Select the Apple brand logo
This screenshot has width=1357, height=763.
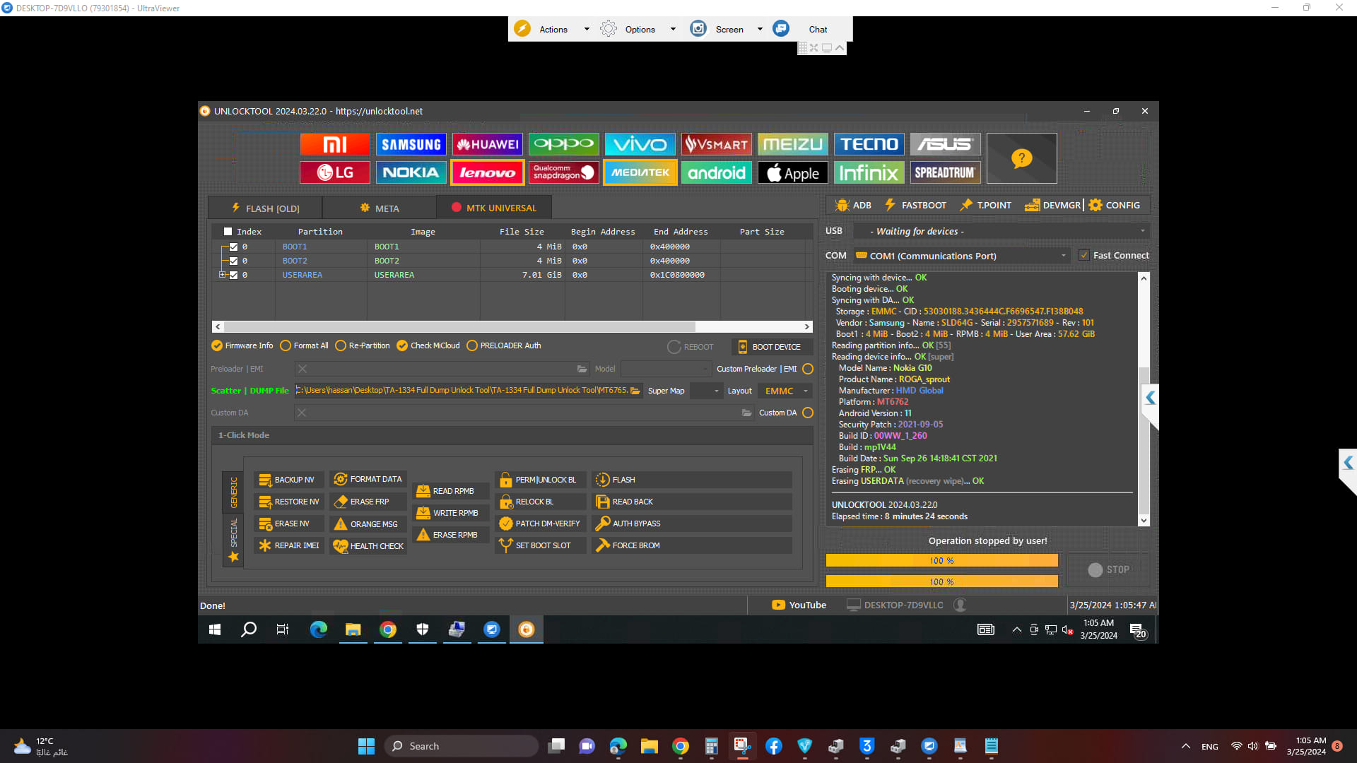click(793, 172)
